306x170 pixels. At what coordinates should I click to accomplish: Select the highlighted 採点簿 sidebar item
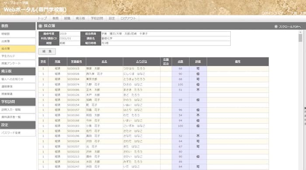pos(18,49)
